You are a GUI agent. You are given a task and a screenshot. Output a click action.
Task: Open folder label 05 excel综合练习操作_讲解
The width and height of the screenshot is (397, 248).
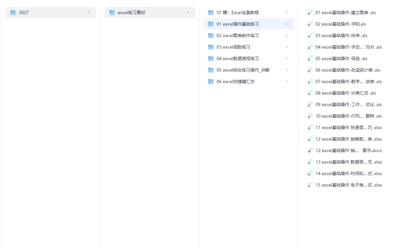(x=243, y=70)
